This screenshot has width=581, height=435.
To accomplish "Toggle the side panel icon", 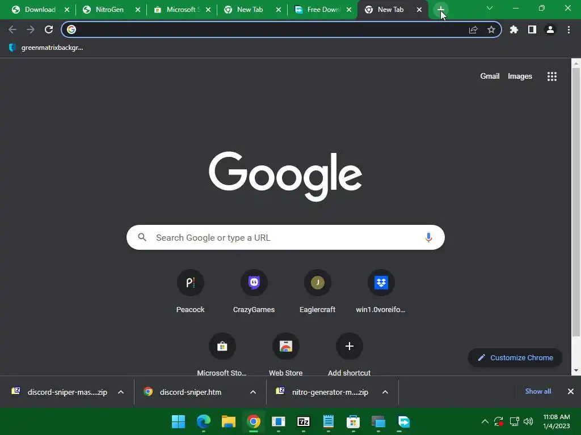I will (532, 29).
